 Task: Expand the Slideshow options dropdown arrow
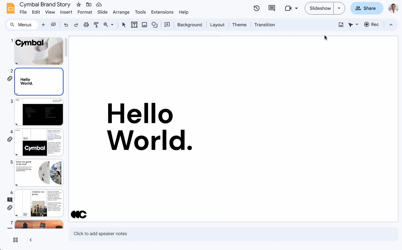point(339,8)
